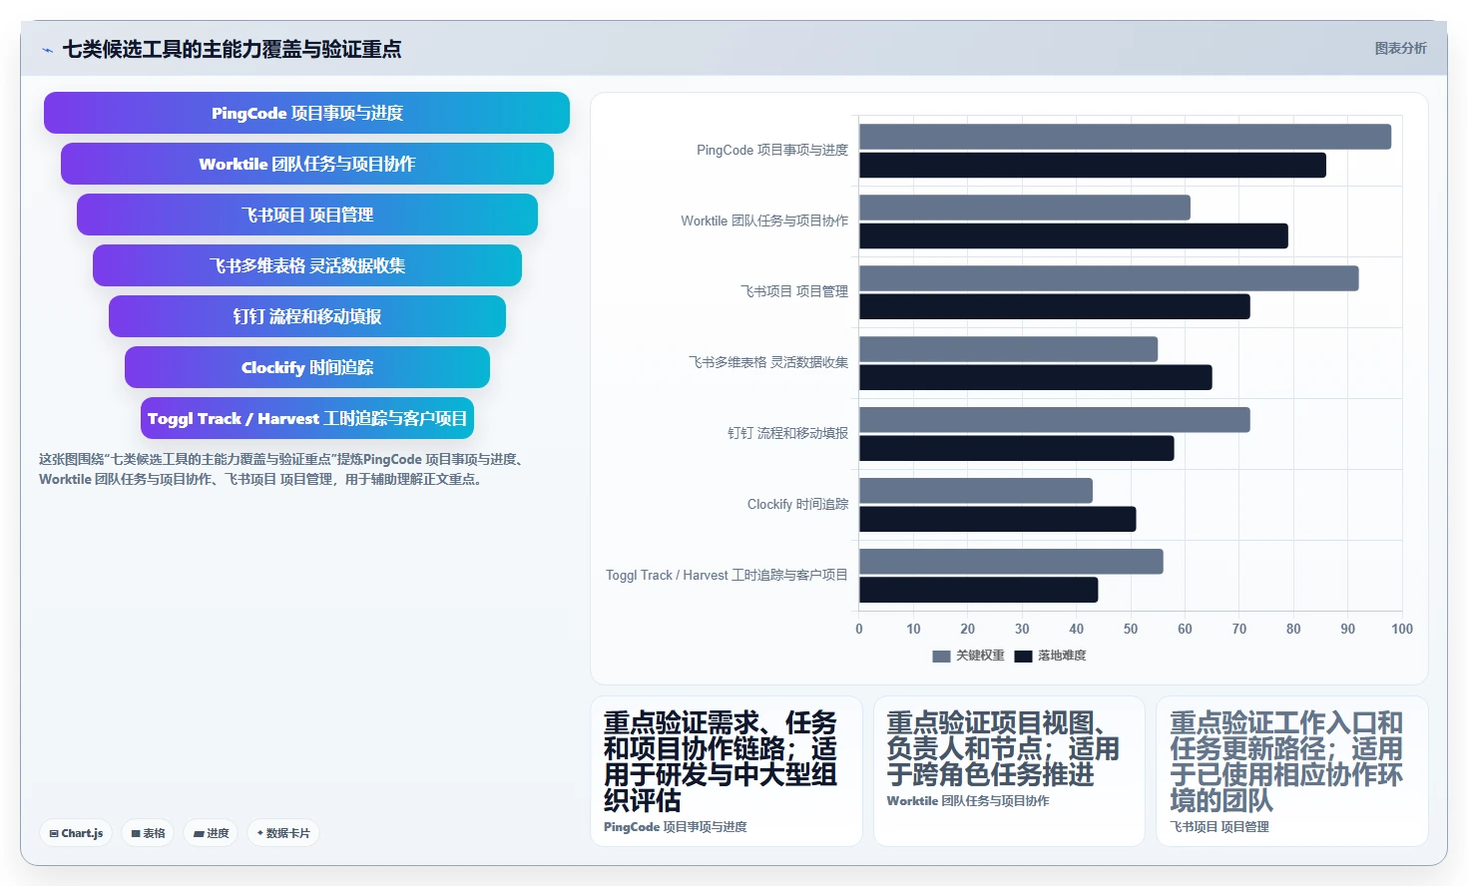Click the 图表分析 label in the header
Screen dimensions: 1468x886
point(1400,48)
